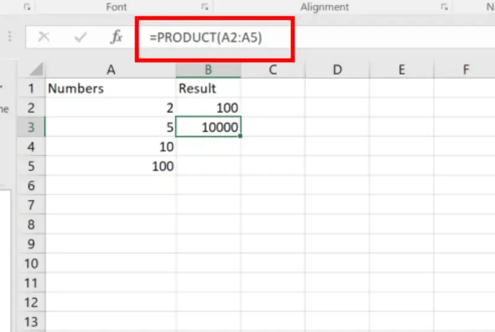495x332 pixels.
Task: Open the Insert Function fx dialog
Action: pos(116,37)
